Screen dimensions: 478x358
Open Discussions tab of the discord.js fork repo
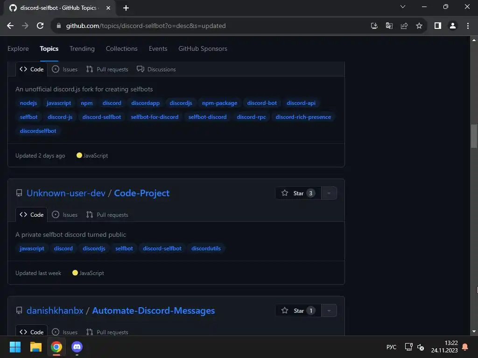tap(156, 69)
